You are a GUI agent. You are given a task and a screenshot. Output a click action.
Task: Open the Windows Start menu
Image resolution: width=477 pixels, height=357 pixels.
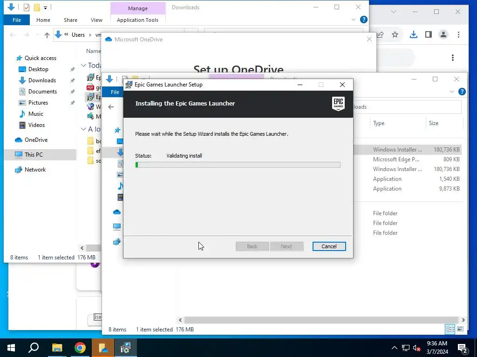coord(11,348)
